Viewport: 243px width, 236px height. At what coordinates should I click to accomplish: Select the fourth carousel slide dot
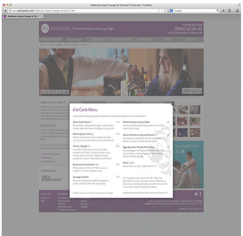click(55, 92)
